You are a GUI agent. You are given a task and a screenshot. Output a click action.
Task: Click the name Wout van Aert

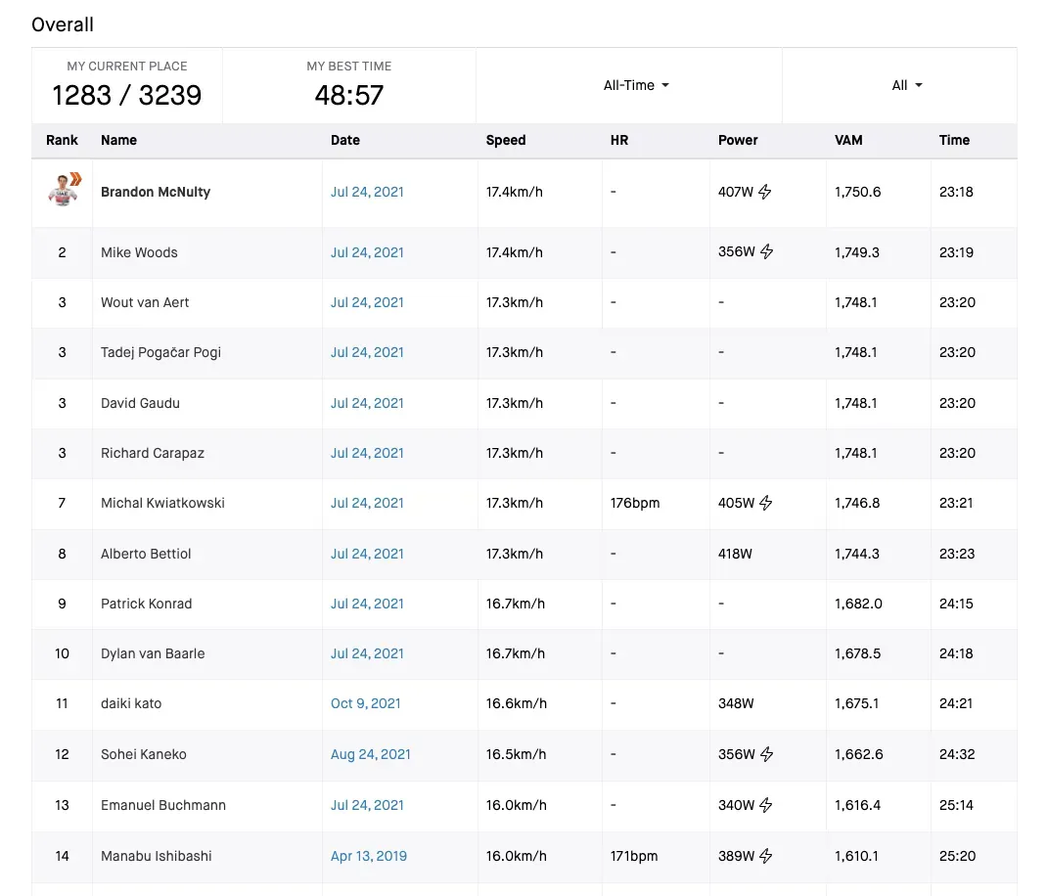(x=145, y=302)
